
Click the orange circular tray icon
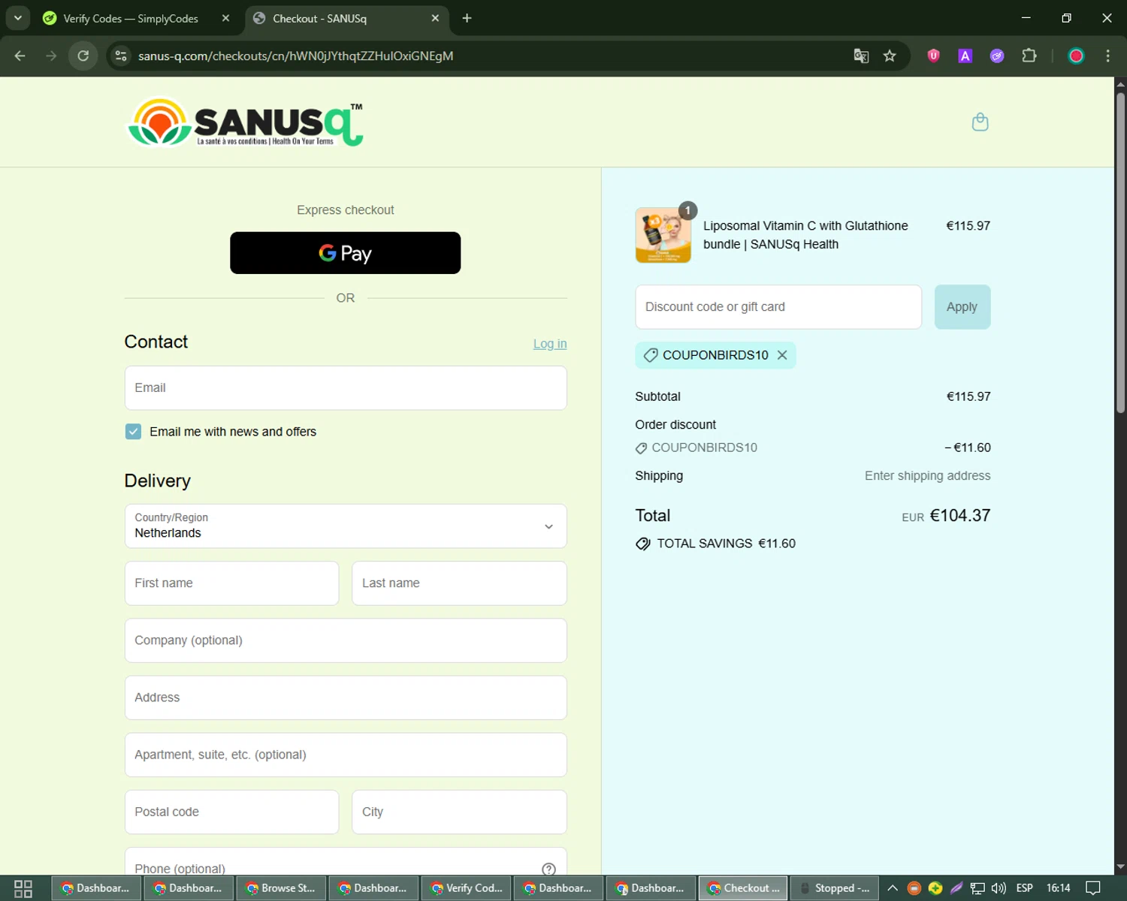(914, 888)
